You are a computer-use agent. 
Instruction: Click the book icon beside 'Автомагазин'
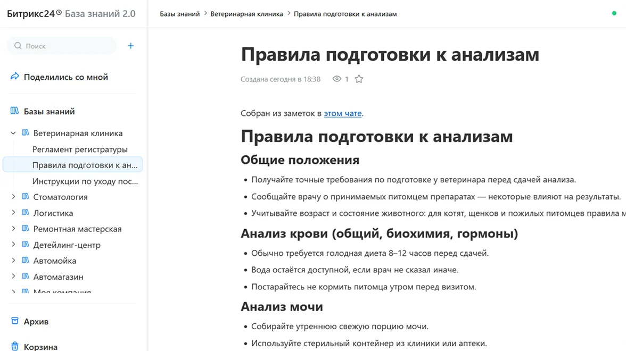click(25, 276)
